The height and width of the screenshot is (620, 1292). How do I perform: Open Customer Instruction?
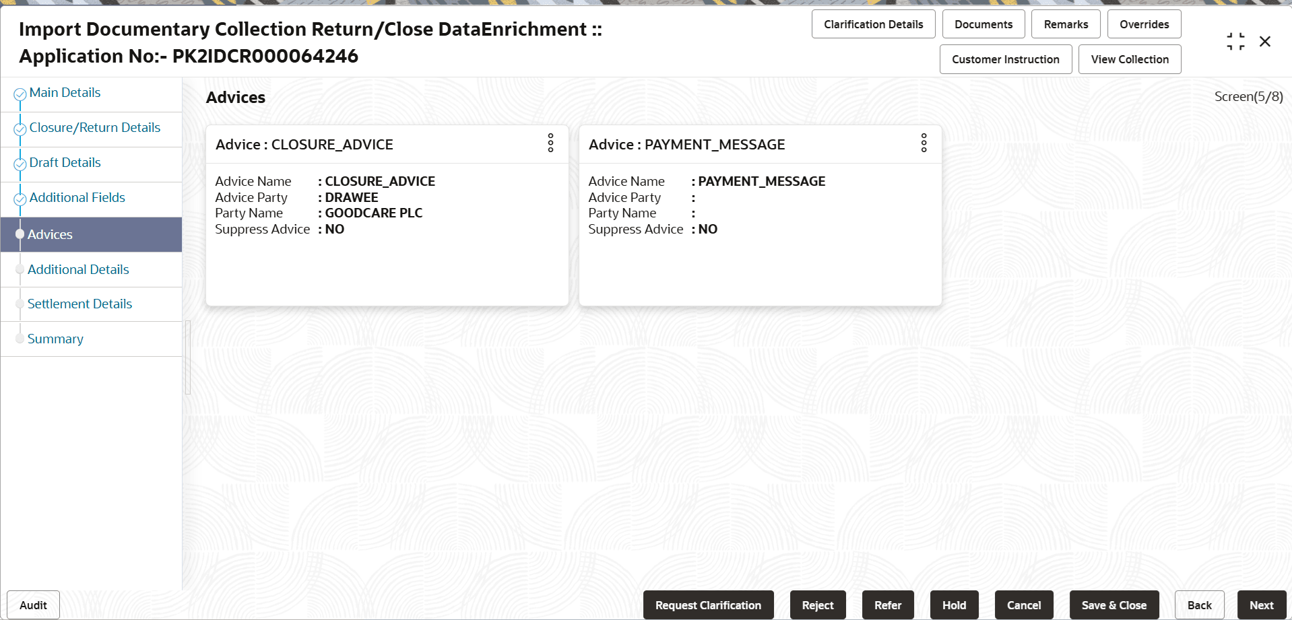pyautogui.click(x=1006, y=59)
